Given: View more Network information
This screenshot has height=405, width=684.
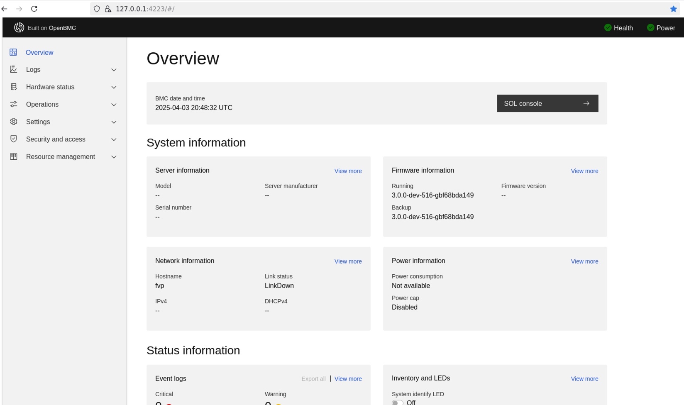Looking at the screenshot, I should [348, 261].
